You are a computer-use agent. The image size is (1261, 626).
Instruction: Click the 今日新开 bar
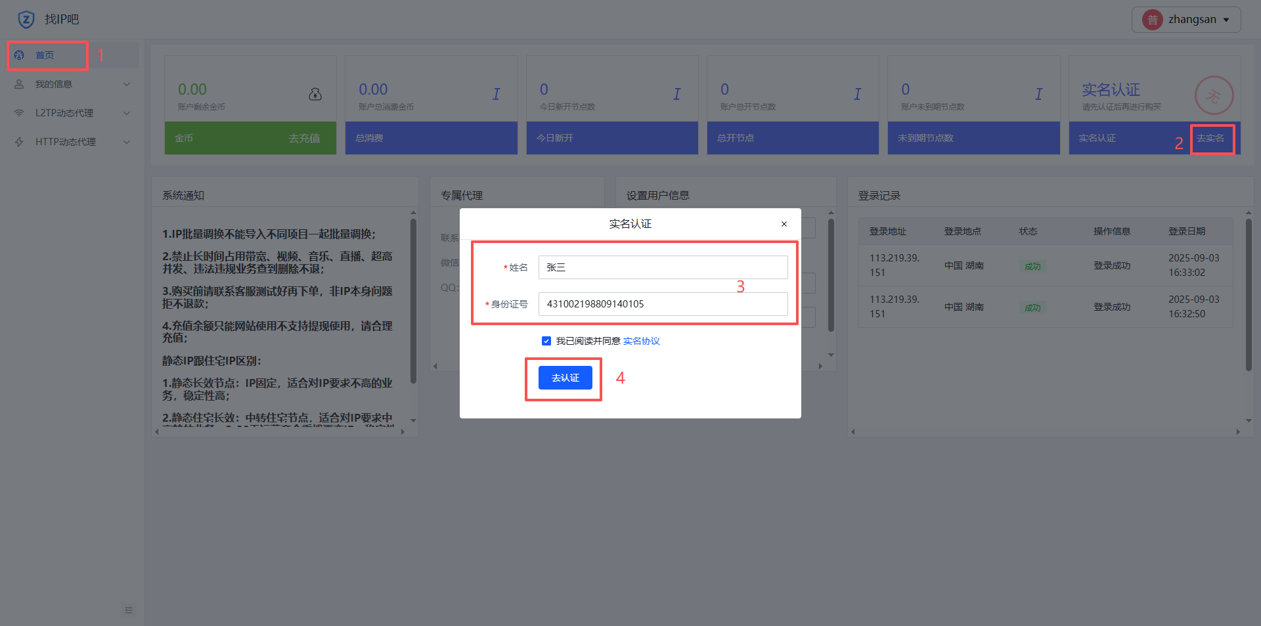[x=612, y=138]
